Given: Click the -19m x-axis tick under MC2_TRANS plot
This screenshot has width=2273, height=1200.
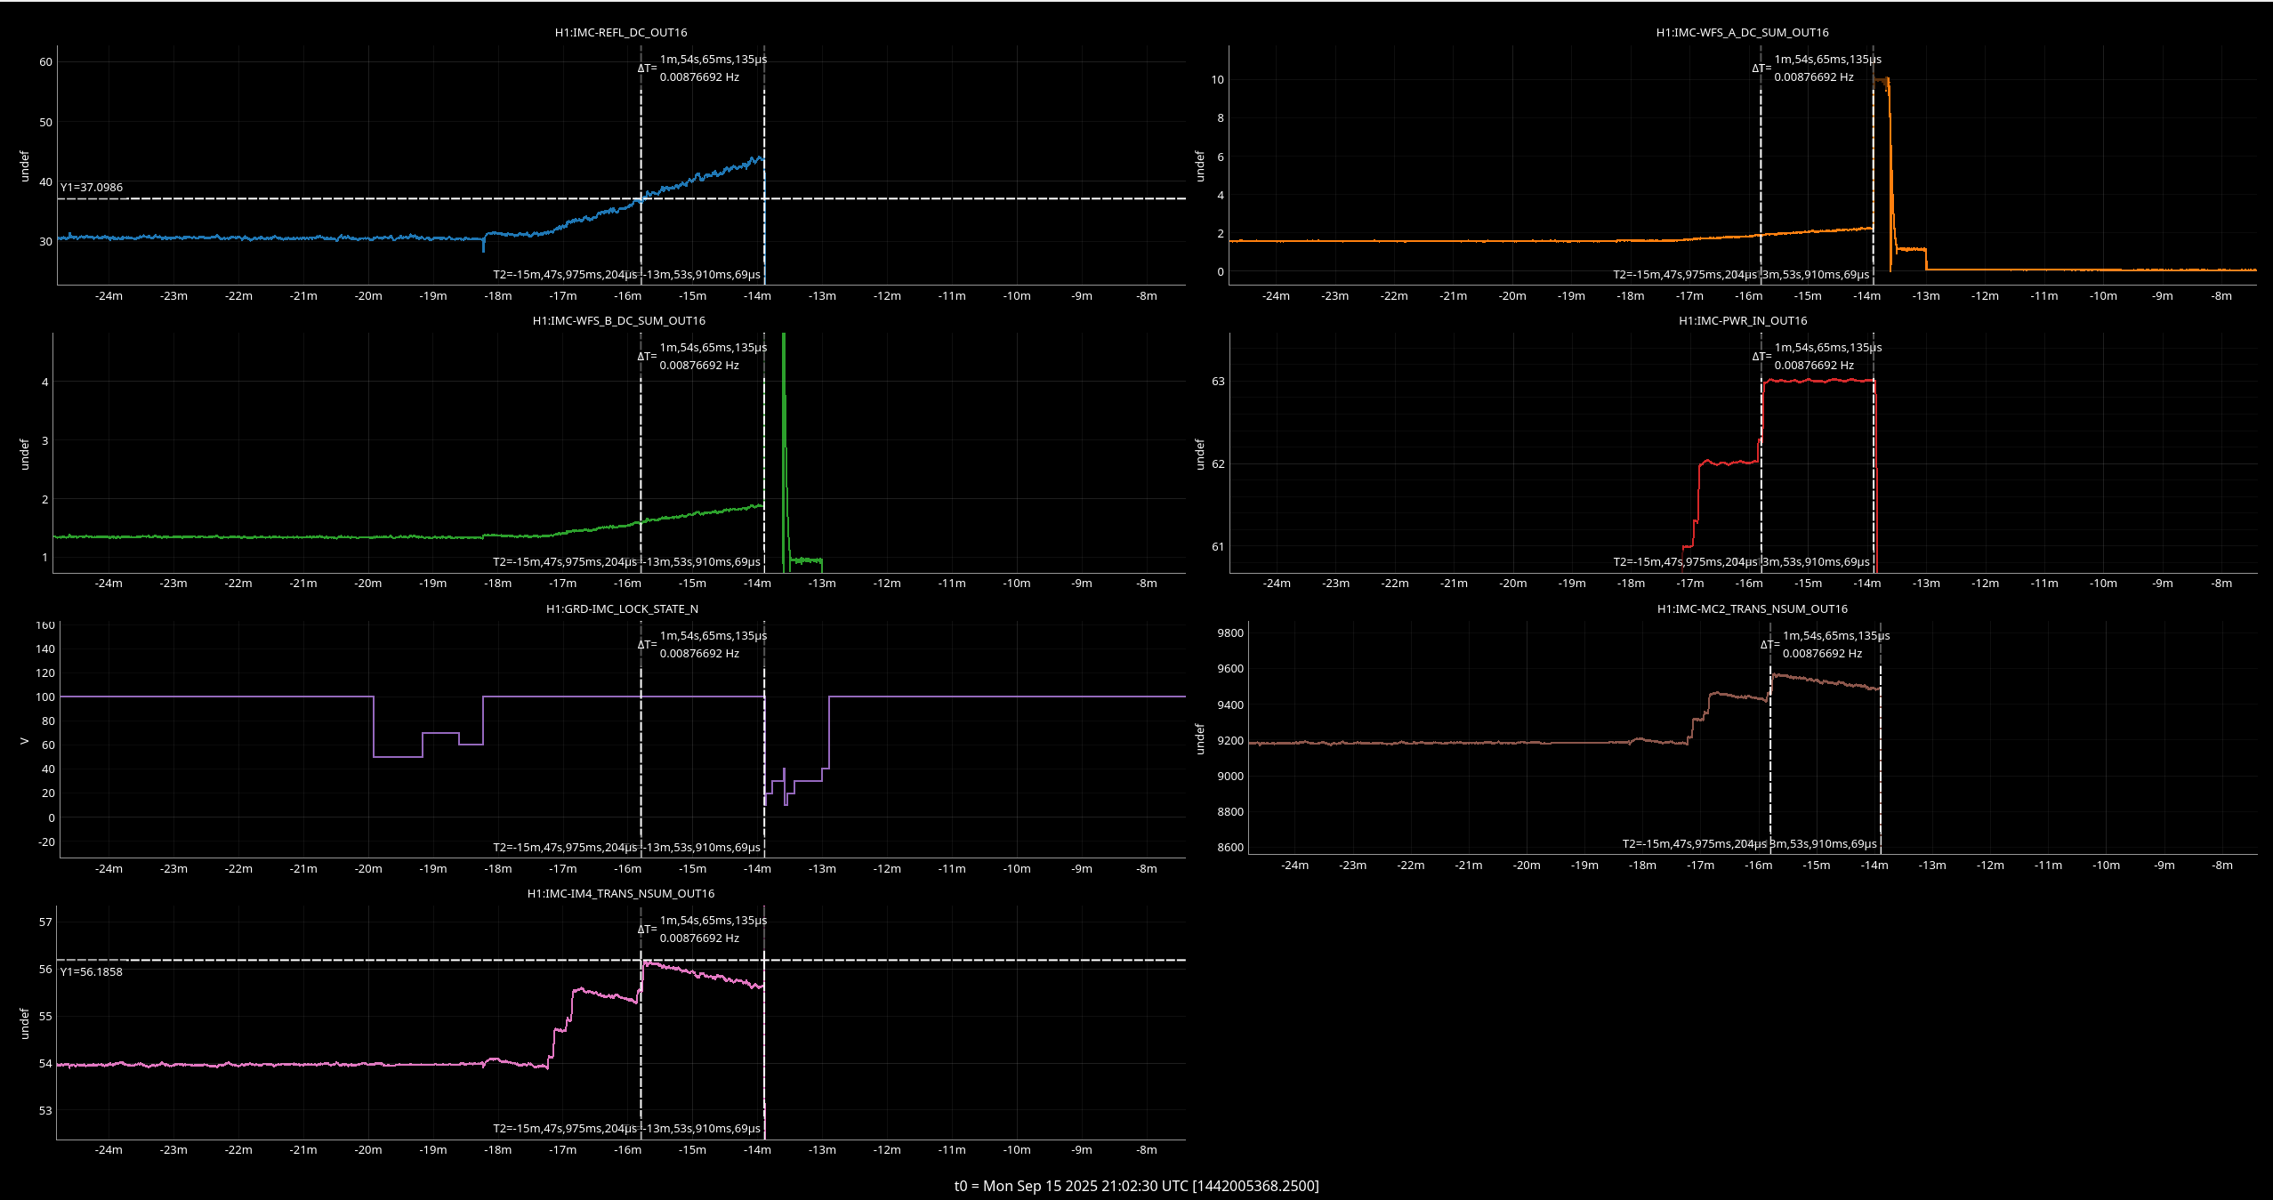Looking at the screenshot, I should [x=1584, y=865].
